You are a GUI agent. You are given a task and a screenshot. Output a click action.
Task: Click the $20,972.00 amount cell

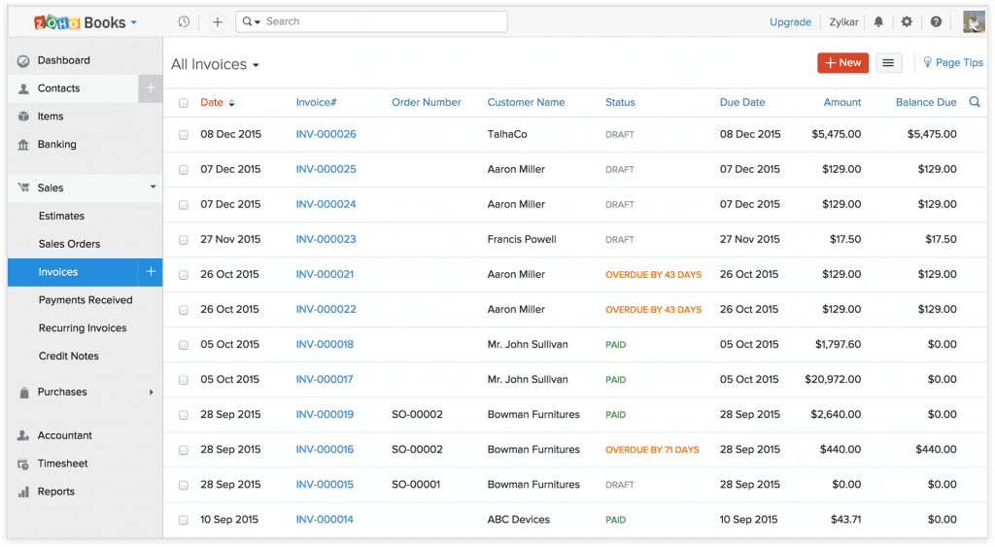tap(833, 379)
